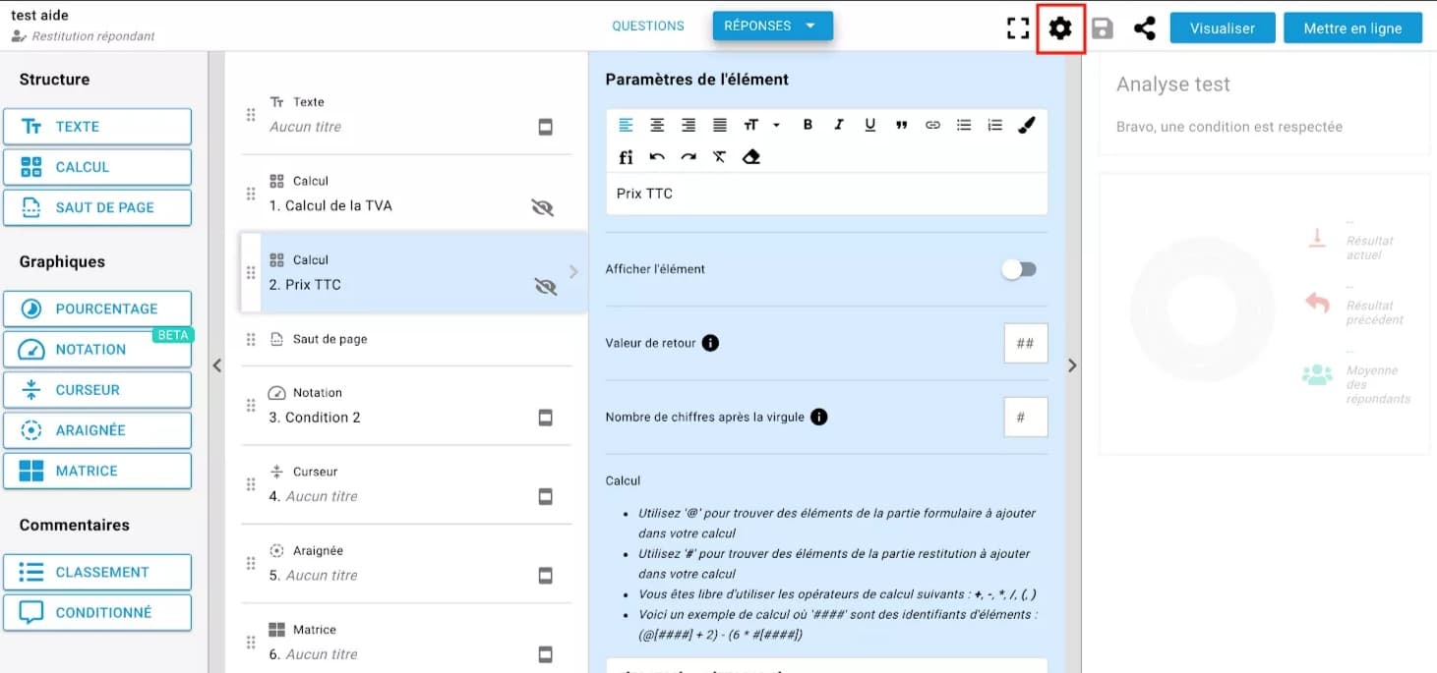The height and width of the screenshot is (673, 1437).
Task: Click the Visualiser button
Action: tap(1223, 28)
